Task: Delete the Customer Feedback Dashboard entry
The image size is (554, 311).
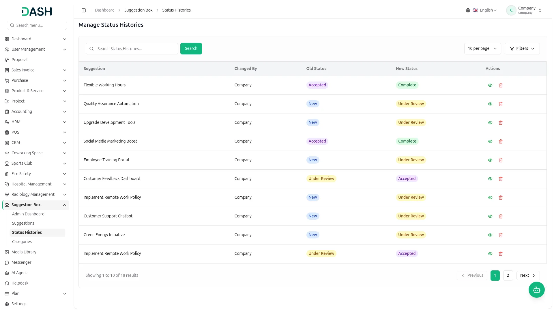Action: click(501, 179)
